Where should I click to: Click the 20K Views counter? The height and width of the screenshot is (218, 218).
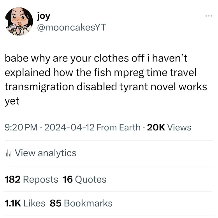click(169, 127)
